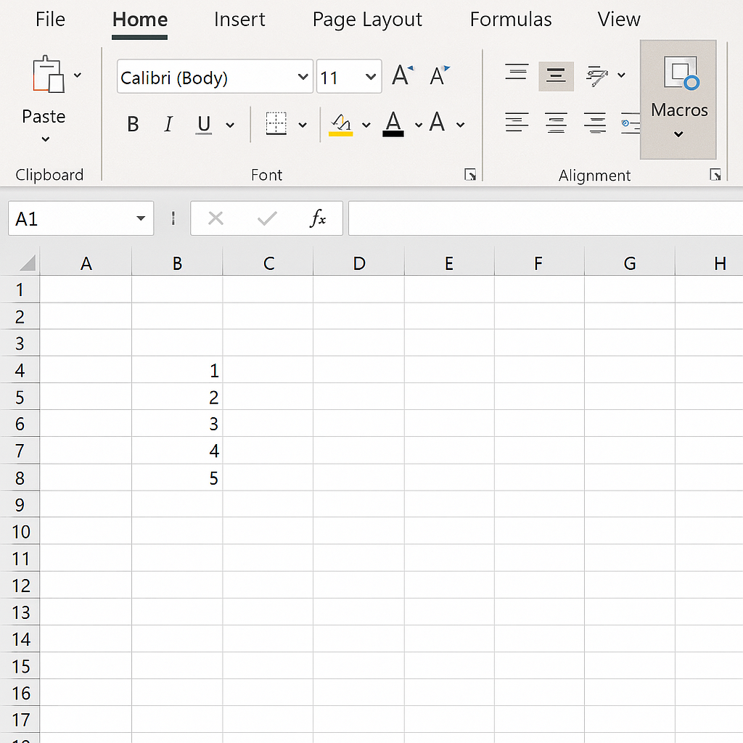
Task: Click the Select All triangle corner
Action: (x=28, y=262)
